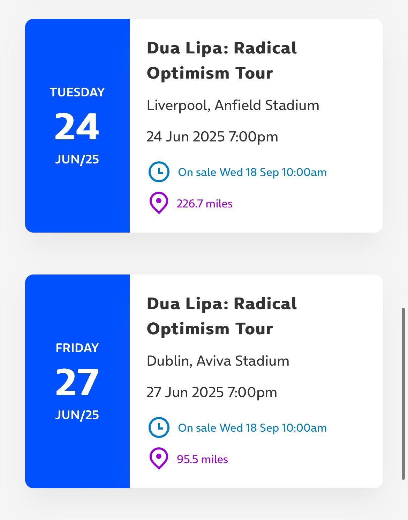Select the Tuesday 24 Jun date panel
Viewport: 408px width, 520px height.
[x=77, y=126]
